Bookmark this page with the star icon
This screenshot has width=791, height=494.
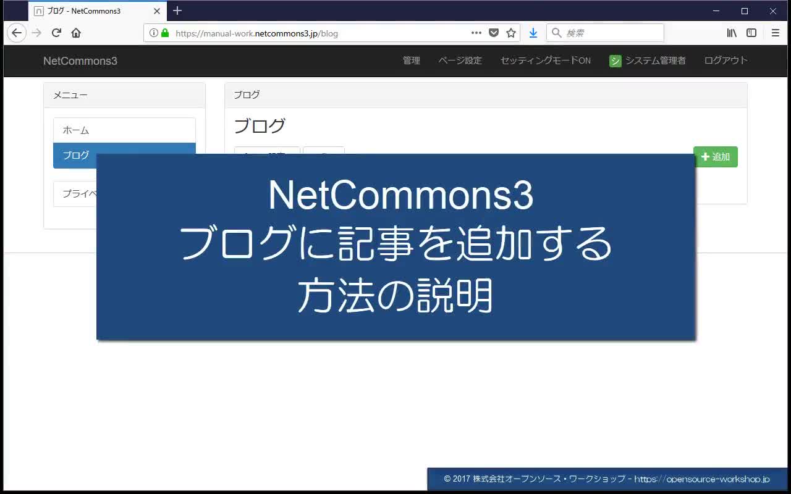(511, 33)
